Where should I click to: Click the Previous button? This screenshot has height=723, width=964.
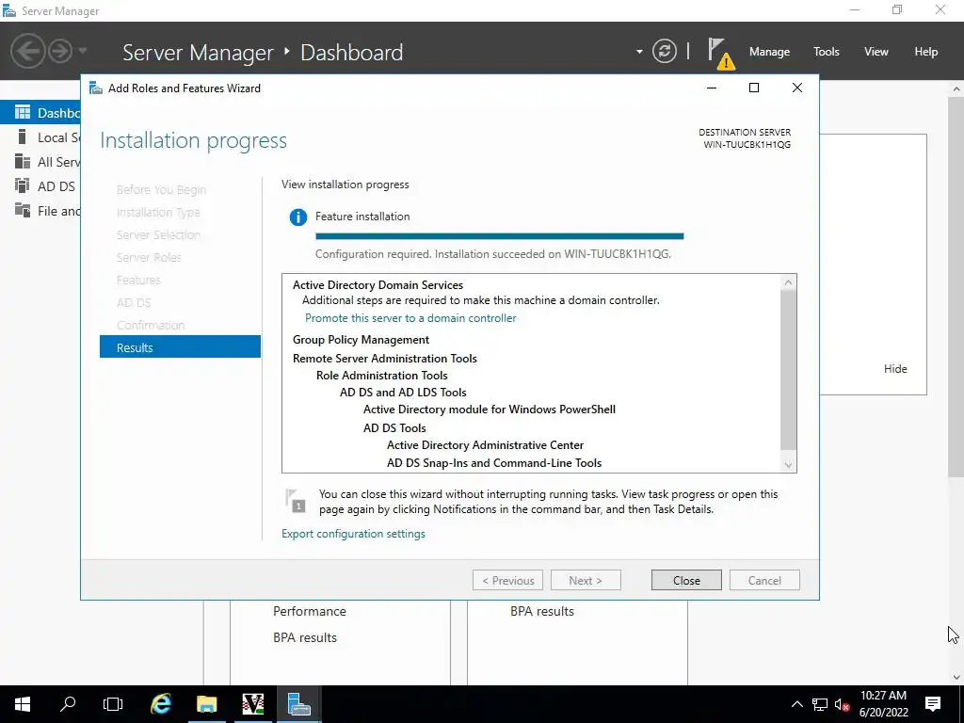tap(507, 580)
